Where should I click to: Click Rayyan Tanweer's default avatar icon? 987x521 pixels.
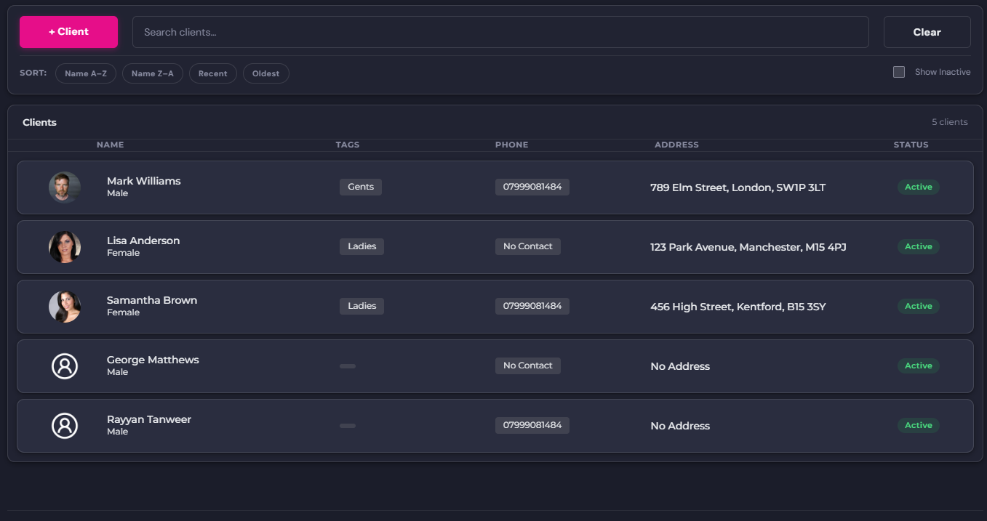click(65, 426)
